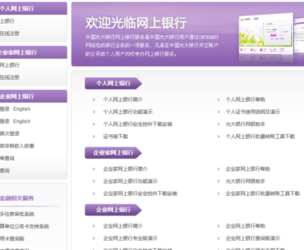Viewport: 304px width, 250px height.
Task: Open 企业网上银行专业版演示 link
Action: coord(130,239)
